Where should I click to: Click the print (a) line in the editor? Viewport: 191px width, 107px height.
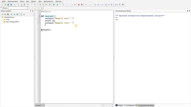pos(50,21)
